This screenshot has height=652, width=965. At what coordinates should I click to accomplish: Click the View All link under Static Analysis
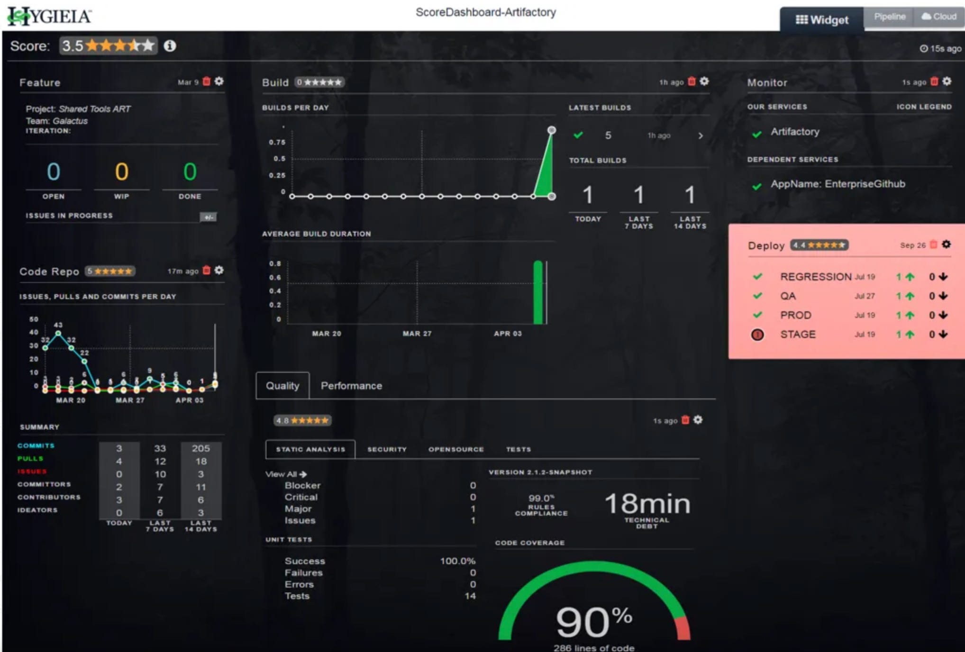pos(284,474)
